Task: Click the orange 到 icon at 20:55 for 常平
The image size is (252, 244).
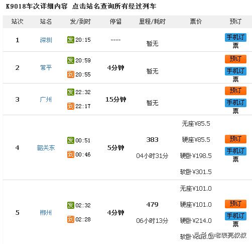Action: pyautogui.click(x=71, y=74)
